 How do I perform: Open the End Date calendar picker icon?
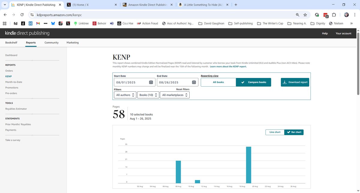pyautogui.click(x=194, y=82)
